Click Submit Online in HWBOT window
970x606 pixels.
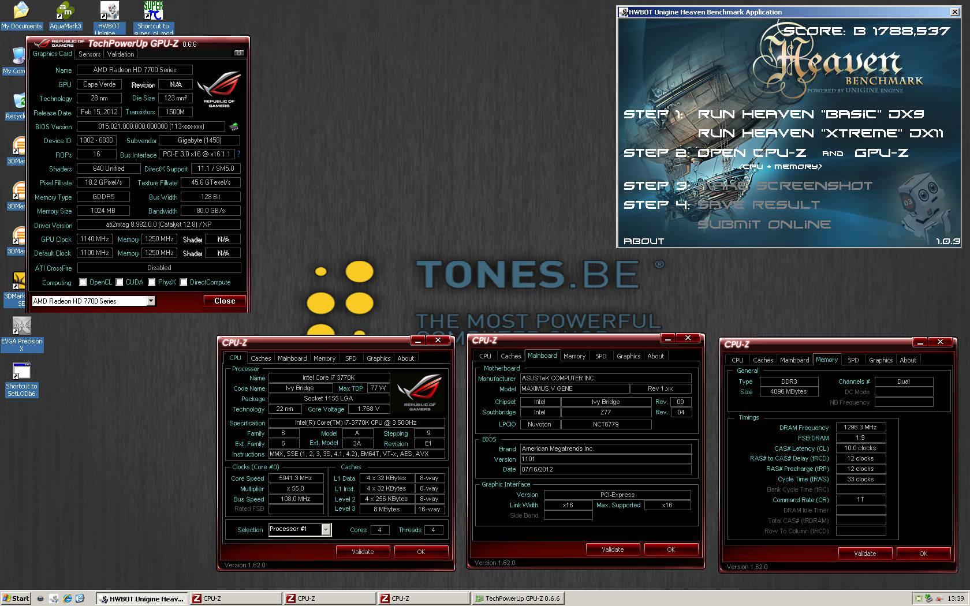[764, 225]
